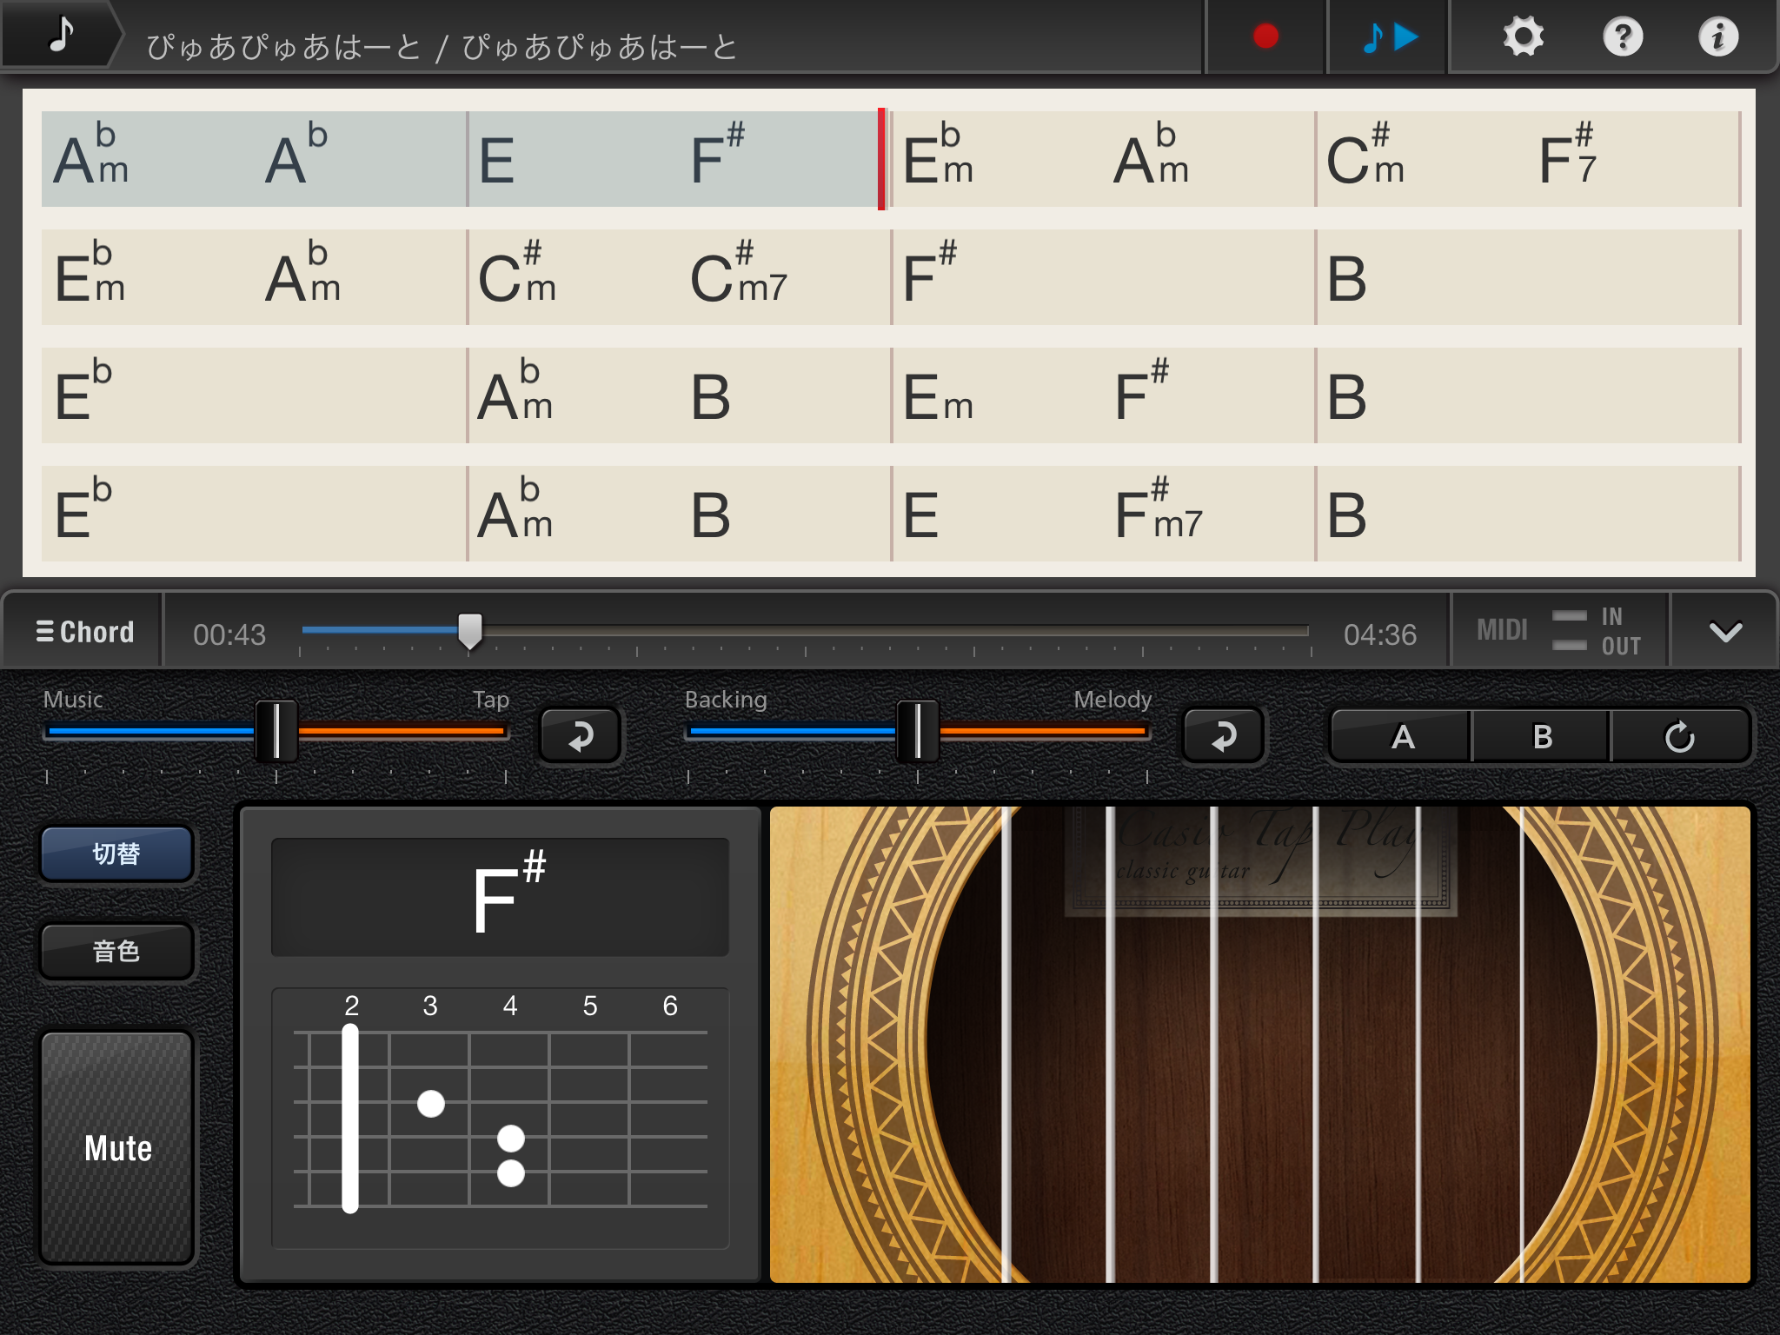Tap the F# chord name display
This screenshot has width=1780, height=1335.
[500, 897]
